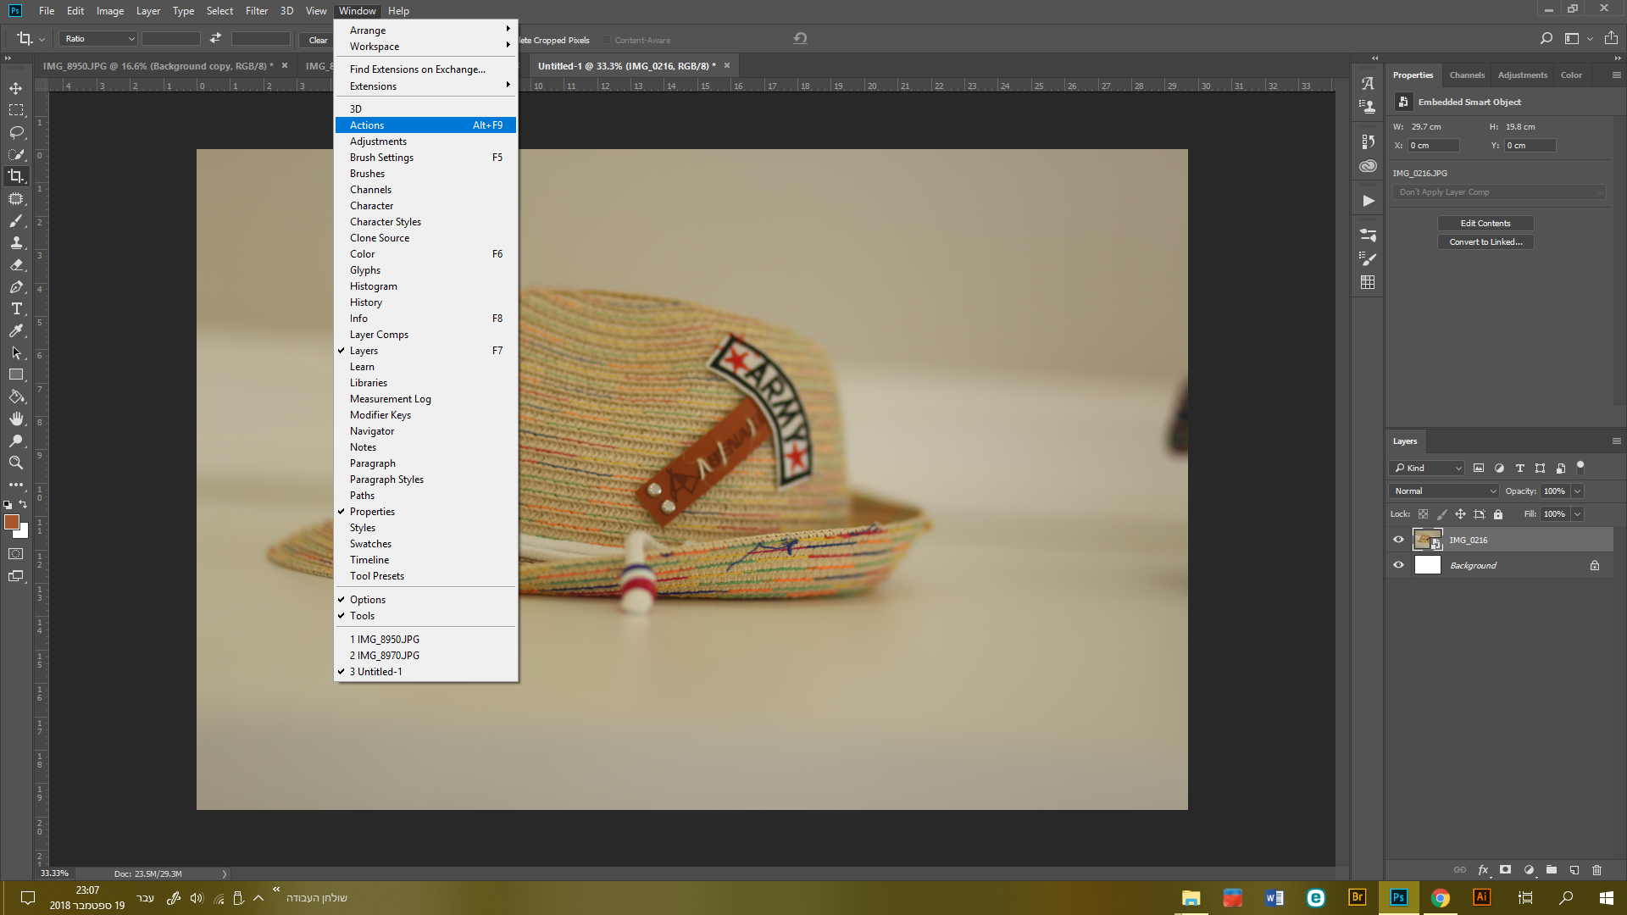Select the Lasso tool
Screen dimensions: 1627x915
pyautogui.click(x=16, y=132)
